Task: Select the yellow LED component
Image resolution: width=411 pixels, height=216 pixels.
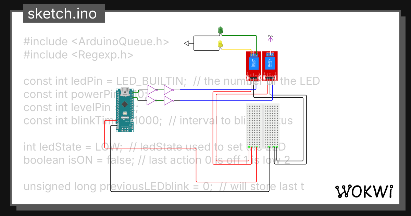Action: 221,45
